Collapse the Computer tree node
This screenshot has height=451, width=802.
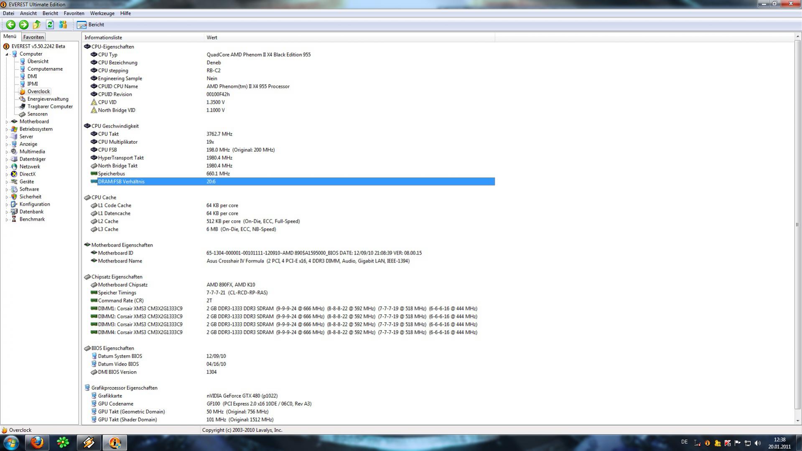(x=7, y=54)
